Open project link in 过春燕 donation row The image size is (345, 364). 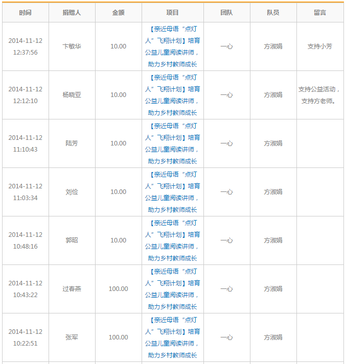(x=172, y=289)
